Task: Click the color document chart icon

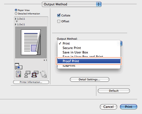Action: click(x=18, y=74)
